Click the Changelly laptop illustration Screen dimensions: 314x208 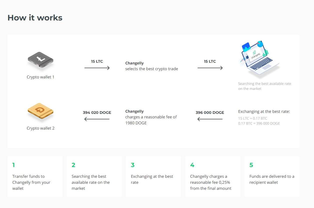click(x=259, y=59)
